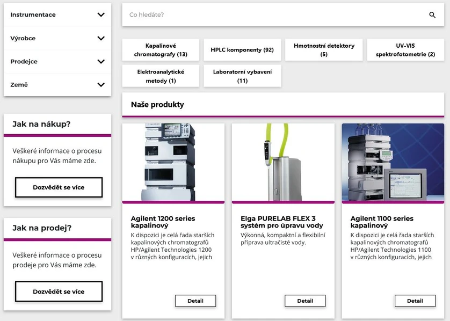Open Detail for Agilent 1200 series
The height and width of the screenshot is (321, 450).
(x=195, y=301)
